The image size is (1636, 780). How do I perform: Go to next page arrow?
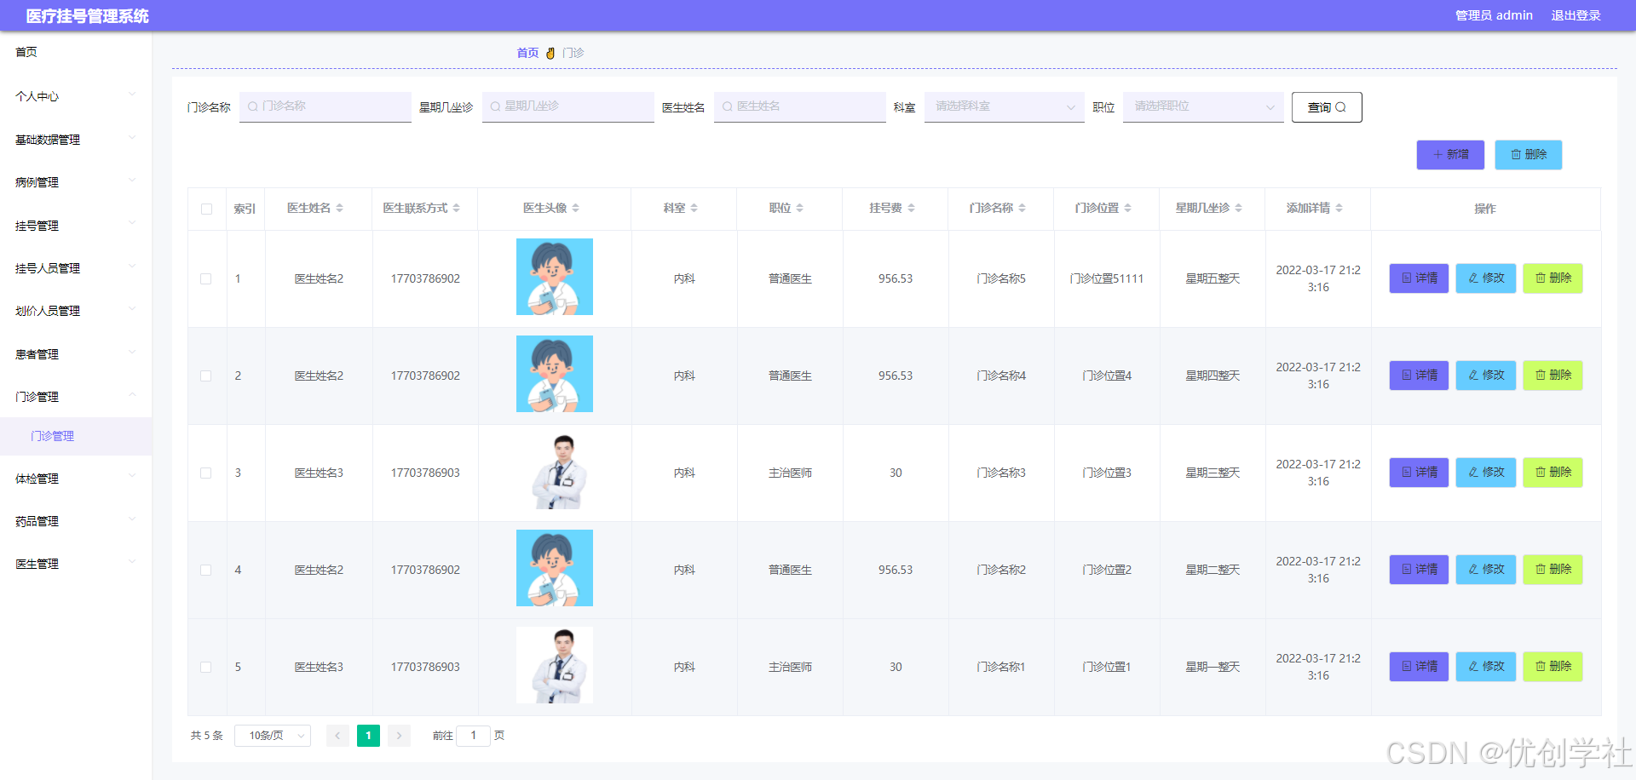(x=399, y=736)
